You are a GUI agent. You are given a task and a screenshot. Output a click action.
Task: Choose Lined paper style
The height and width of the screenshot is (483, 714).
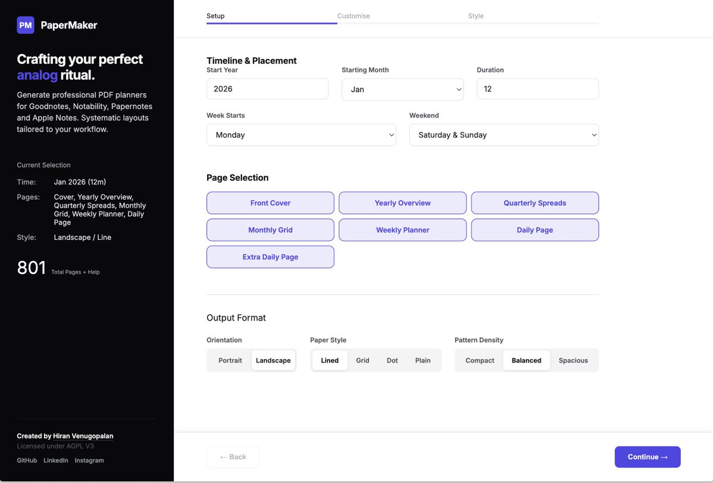pos(330,360)
